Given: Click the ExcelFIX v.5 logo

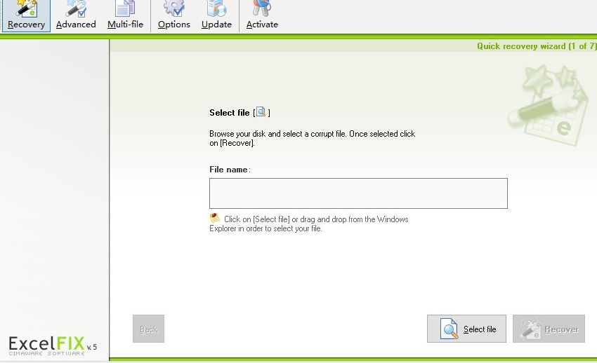Looking at the screenshot, I should click(53, 345).
